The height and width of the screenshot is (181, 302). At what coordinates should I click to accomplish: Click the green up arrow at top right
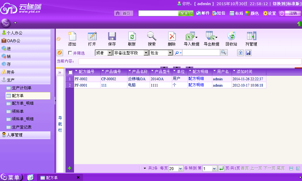[x=299, y=24]
